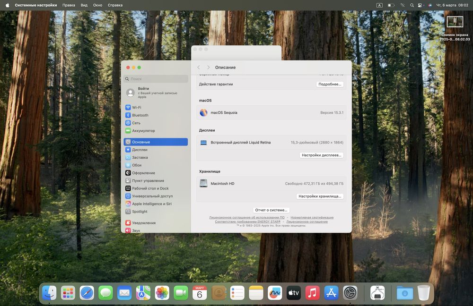Click Подробнее… for warranty coverage
The height and width of the screenshot is (306, 473).
(x=330, y=84)
